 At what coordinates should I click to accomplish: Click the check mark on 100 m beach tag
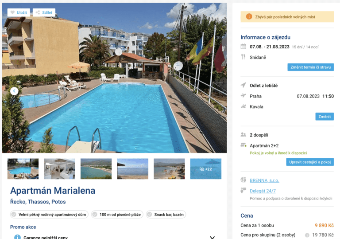tap(95, 215)
